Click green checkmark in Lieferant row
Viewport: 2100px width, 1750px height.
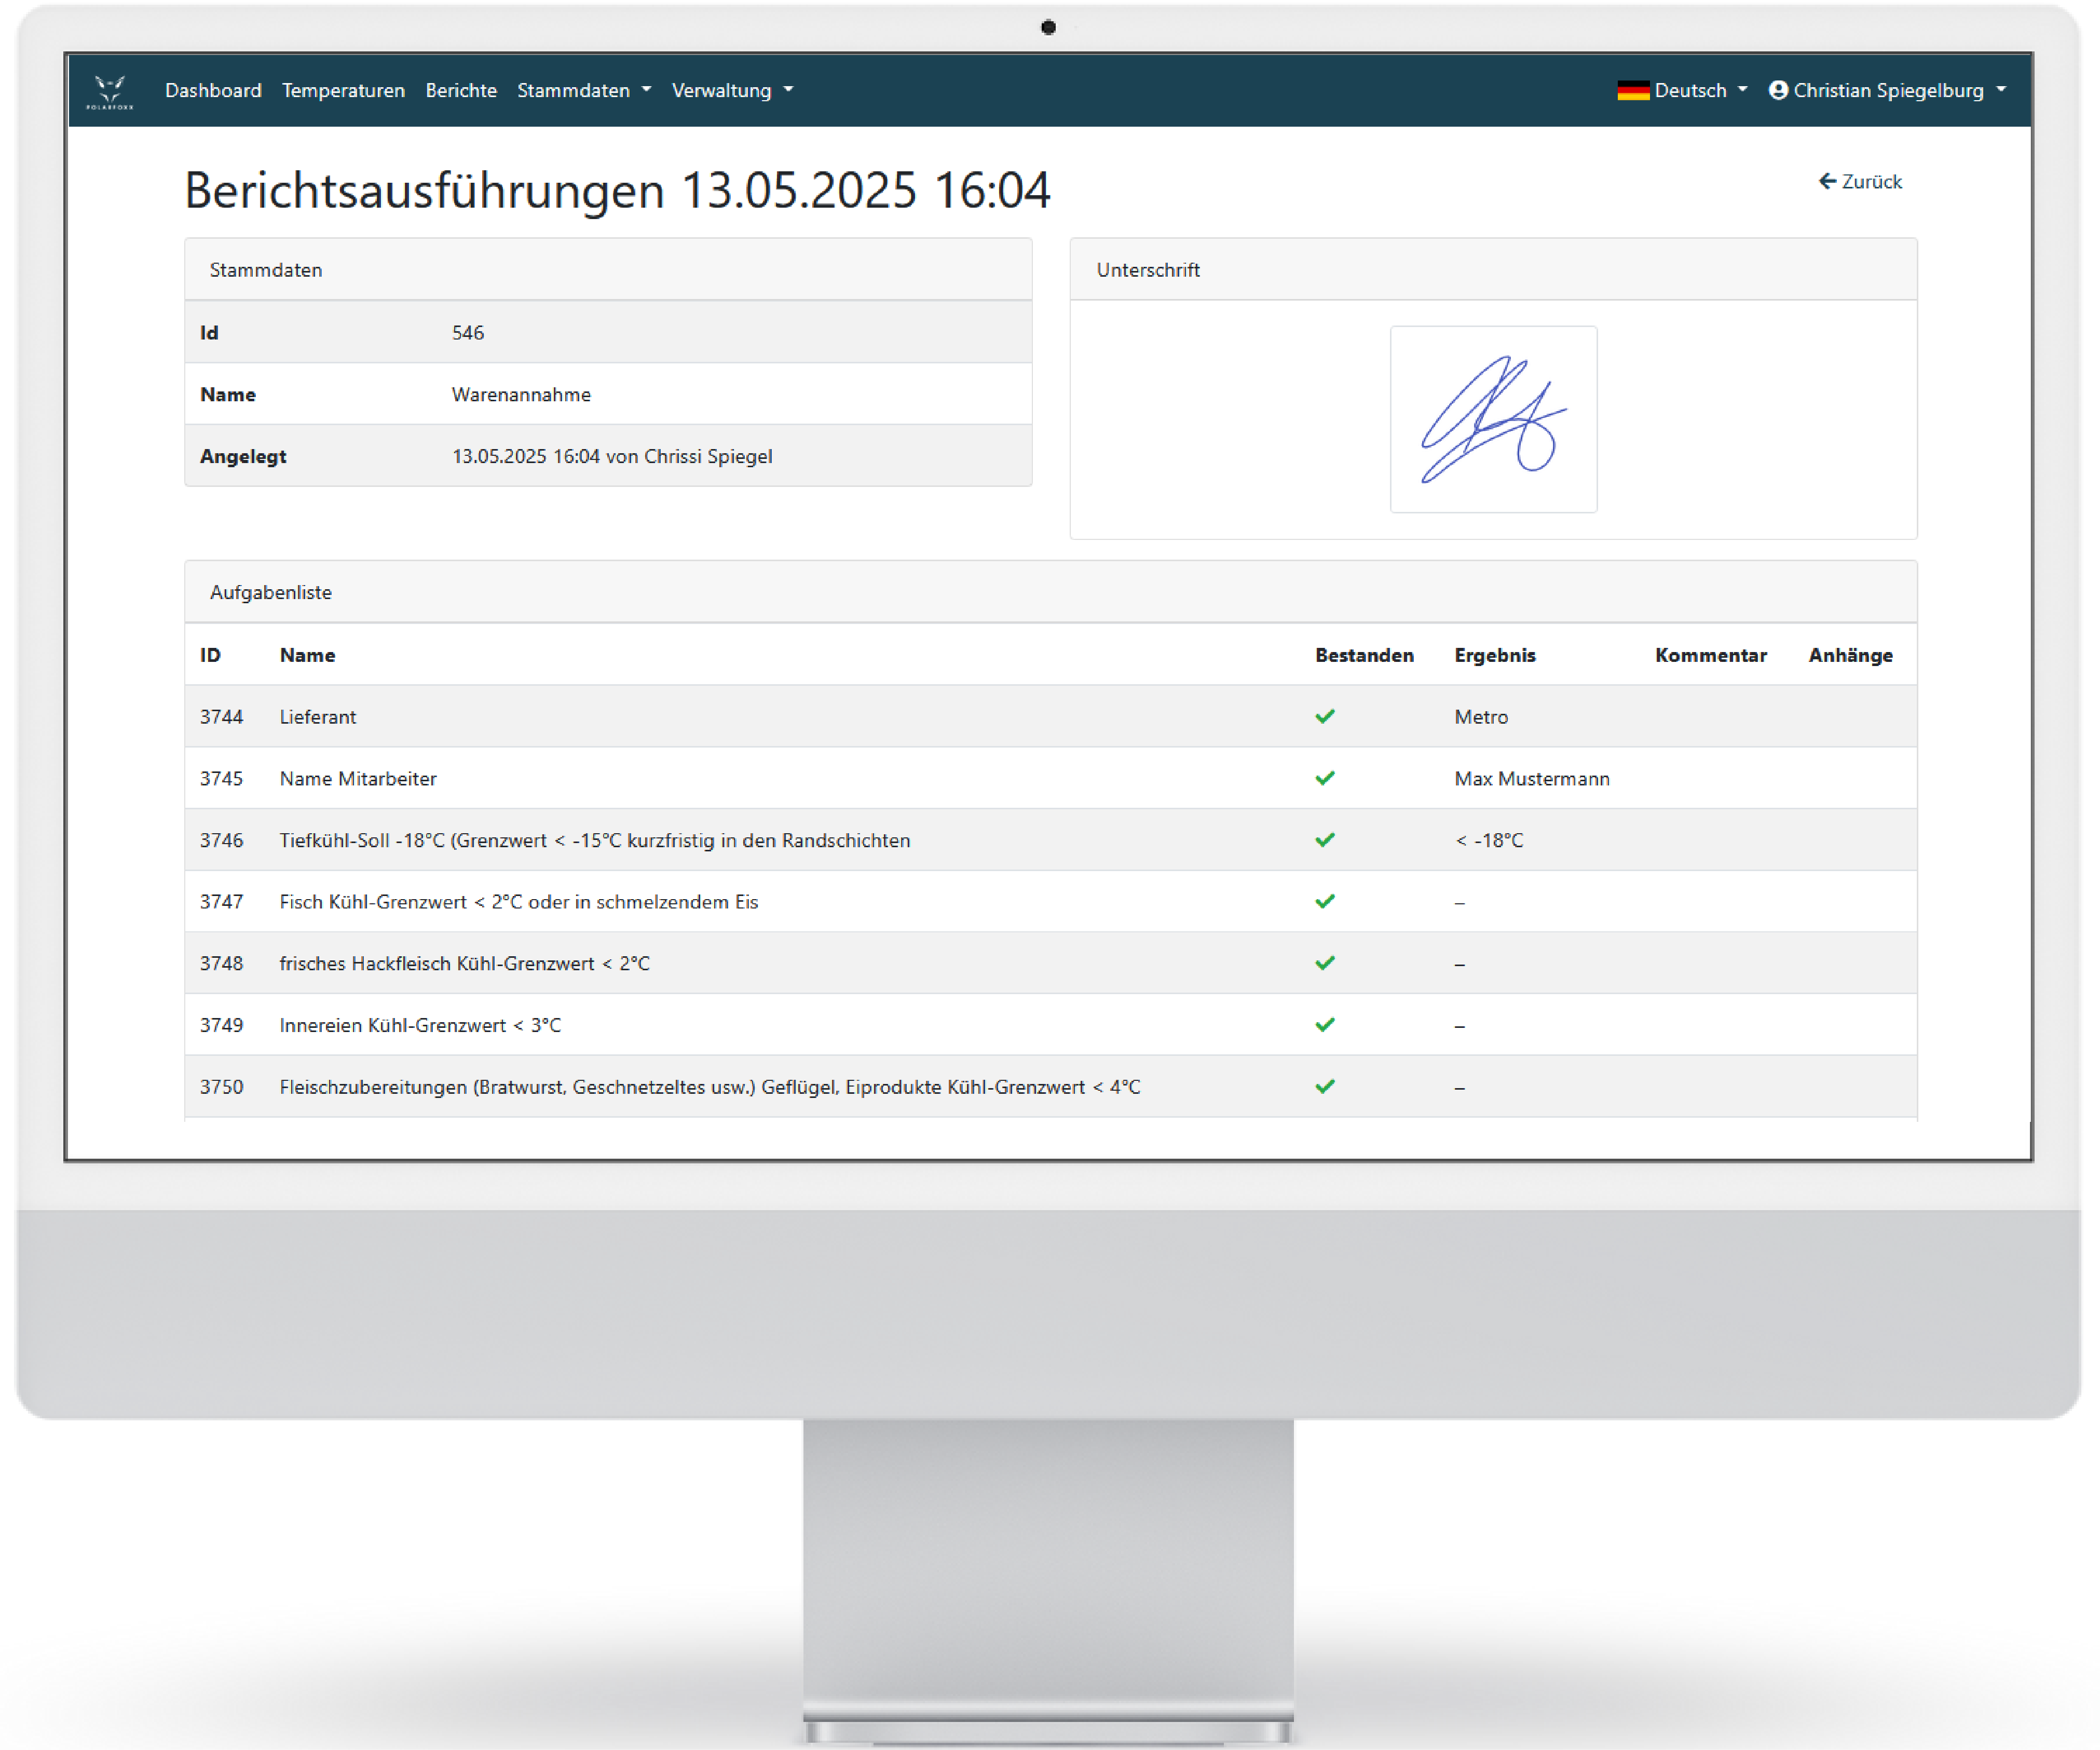tap(1325, 717)
